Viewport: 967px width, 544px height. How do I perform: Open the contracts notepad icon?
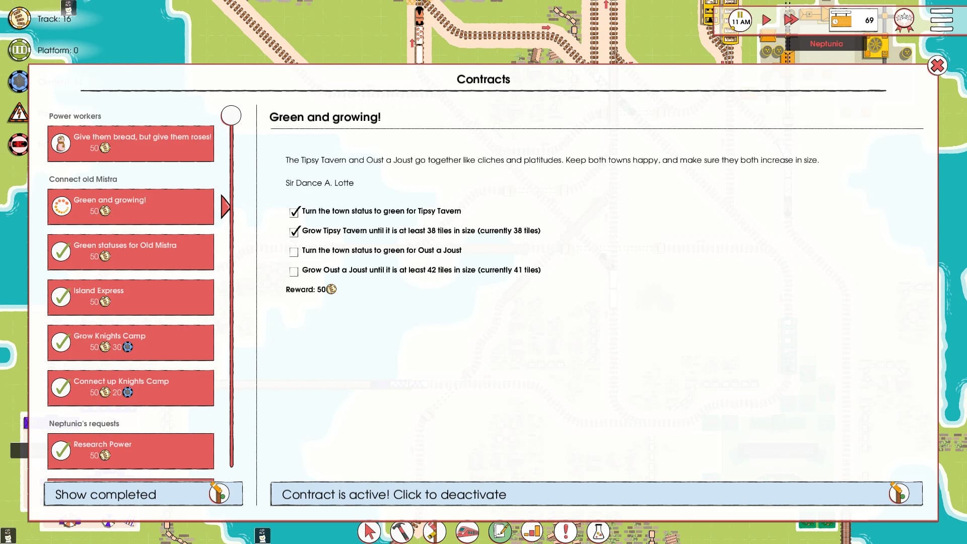[x=500, y=531]
